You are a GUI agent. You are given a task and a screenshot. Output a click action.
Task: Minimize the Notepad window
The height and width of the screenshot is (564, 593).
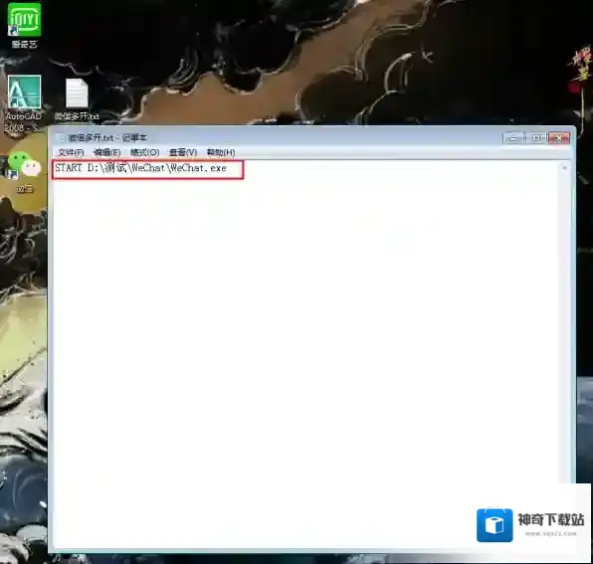pos(513,138)
